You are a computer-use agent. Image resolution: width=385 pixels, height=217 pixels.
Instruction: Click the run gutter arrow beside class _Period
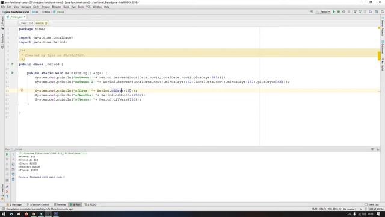13,64
